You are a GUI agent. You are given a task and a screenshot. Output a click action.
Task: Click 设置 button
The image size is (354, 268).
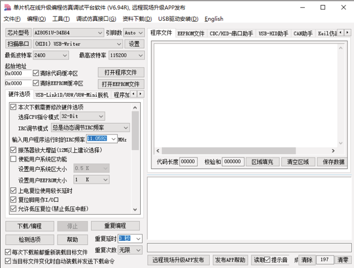(134, 44)
